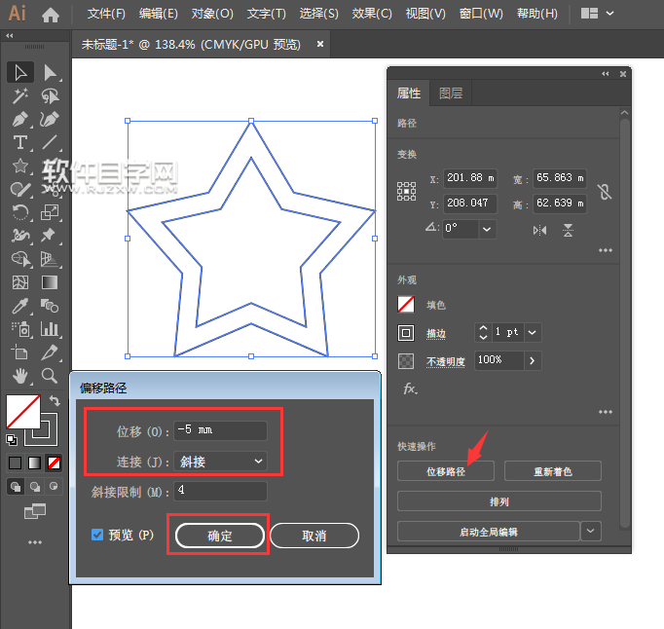Open the 文件(F) menu
664x629 pixels.
tap(106, 14)
